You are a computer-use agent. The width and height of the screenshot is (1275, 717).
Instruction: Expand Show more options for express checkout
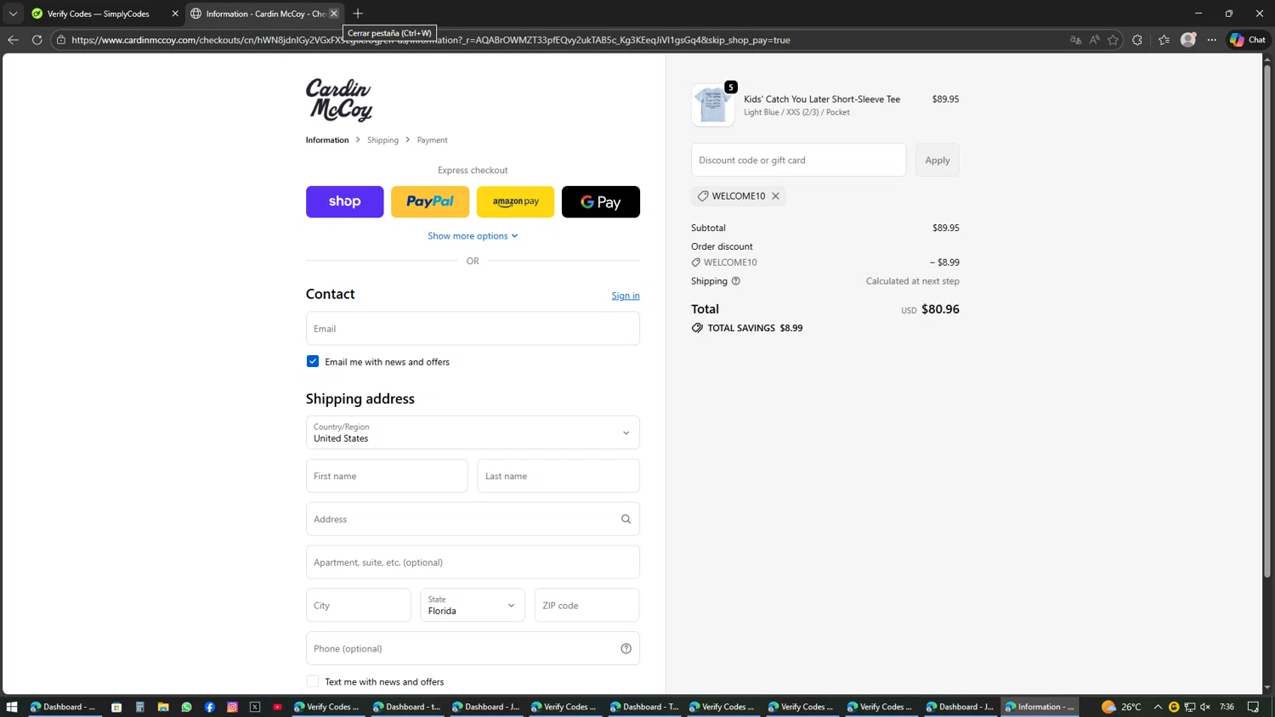[473, 236]
